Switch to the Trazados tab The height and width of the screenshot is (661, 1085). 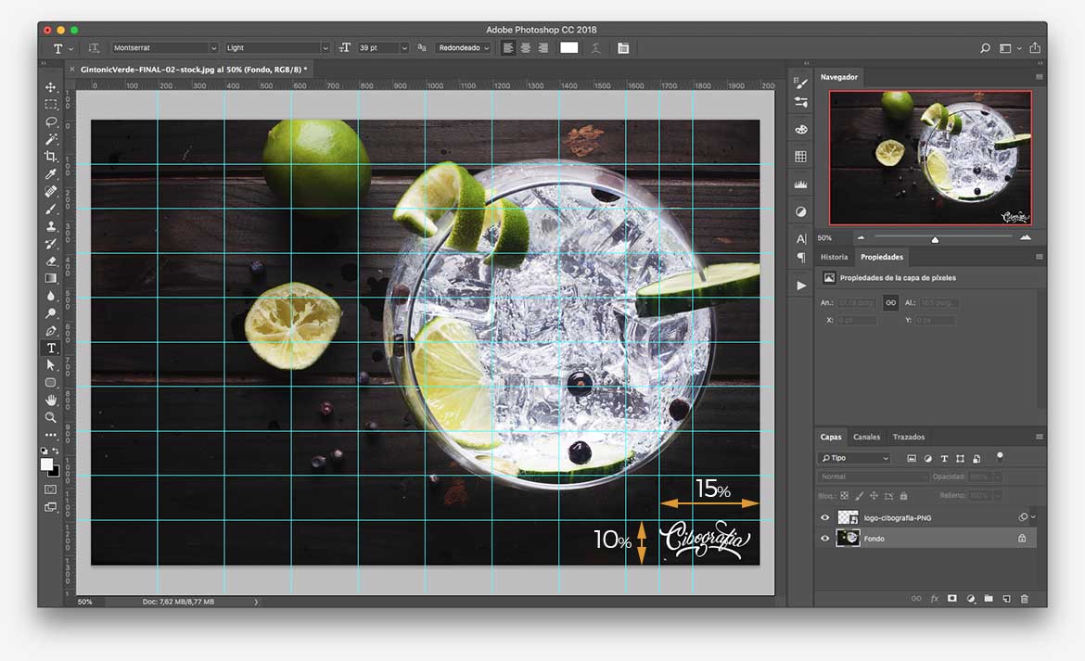(x=908, y=437)
